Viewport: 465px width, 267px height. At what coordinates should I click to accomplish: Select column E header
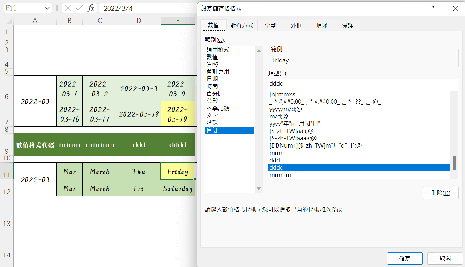[178, 21]
